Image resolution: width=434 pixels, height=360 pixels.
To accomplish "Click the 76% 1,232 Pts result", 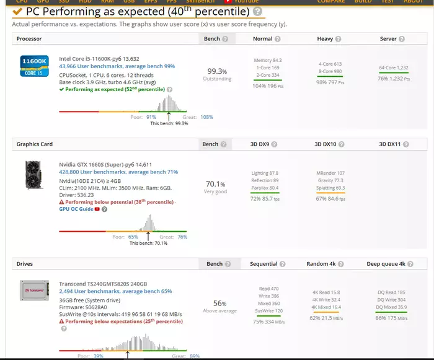I will click(394, 79).
